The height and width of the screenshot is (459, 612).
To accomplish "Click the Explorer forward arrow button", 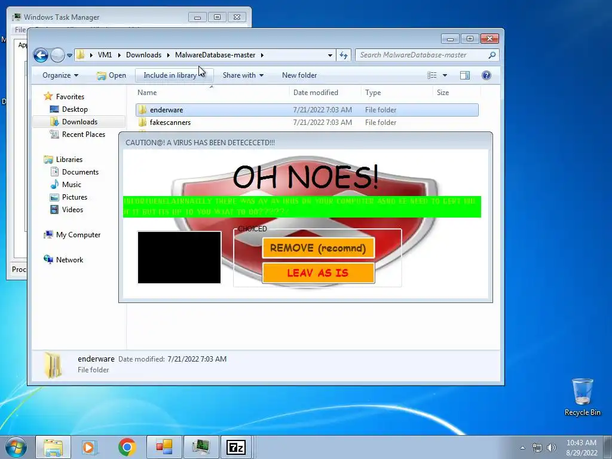I will pyautogui.click(x=57, y=55).
